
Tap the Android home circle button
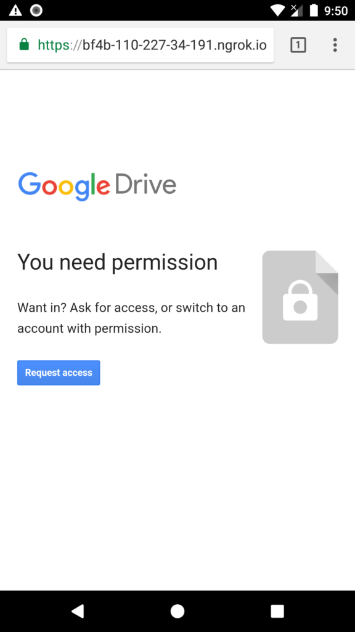177,611
